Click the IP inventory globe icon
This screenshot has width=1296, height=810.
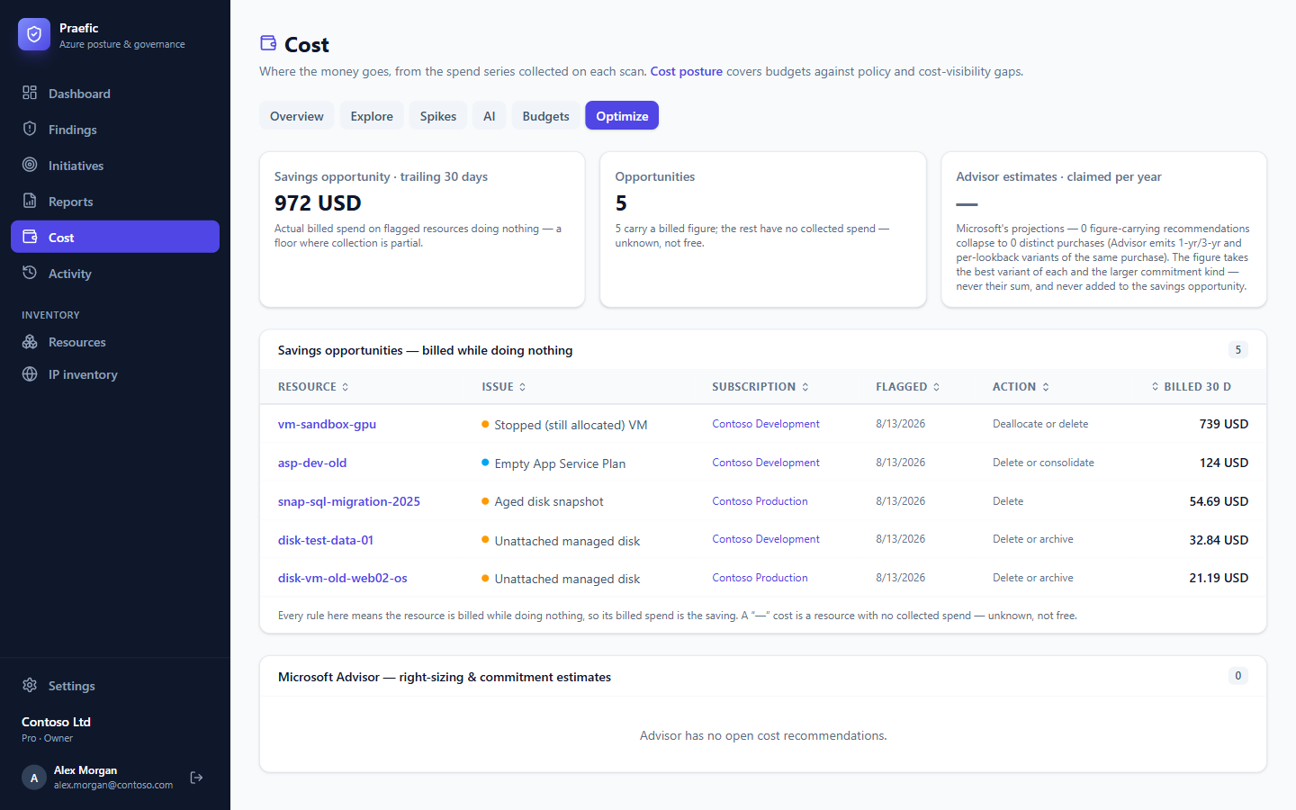coord(30,374)
